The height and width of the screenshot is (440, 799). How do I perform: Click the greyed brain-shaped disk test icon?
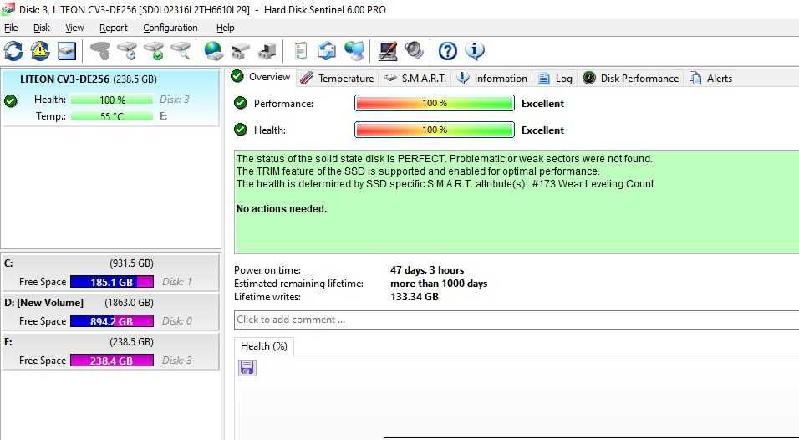[x=100, y=51]
